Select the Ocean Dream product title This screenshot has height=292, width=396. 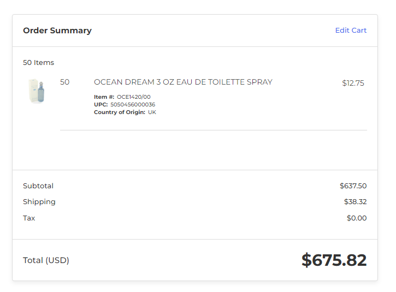[x=183, y=82]
